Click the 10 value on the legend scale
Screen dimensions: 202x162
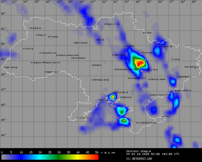[21, 152]
